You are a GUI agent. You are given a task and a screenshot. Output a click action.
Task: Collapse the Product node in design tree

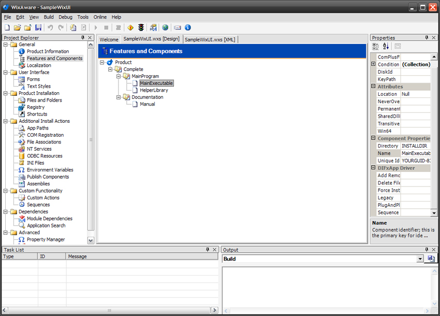[x=102, y=62]
